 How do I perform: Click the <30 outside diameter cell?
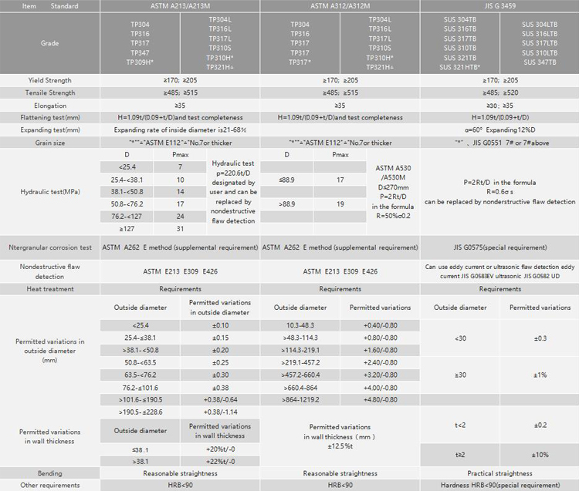[460, 338]
